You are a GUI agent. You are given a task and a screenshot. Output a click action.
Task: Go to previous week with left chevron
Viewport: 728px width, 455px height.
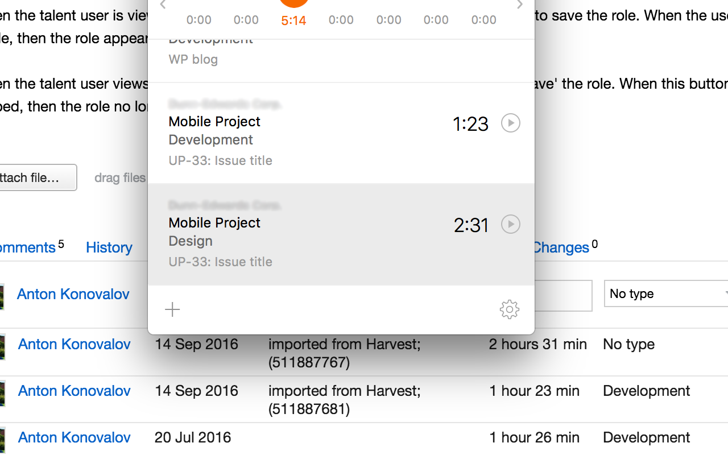163,5
